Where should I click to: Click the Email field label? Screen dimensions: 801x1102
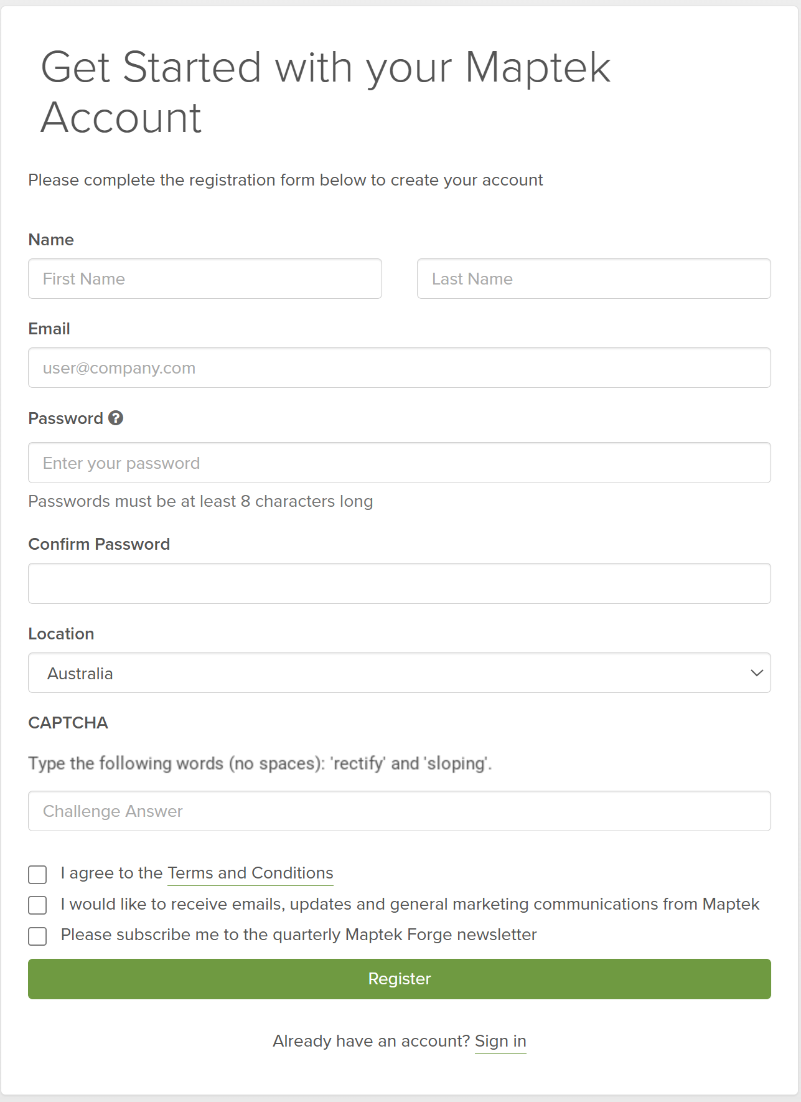(x=49, y=329)
